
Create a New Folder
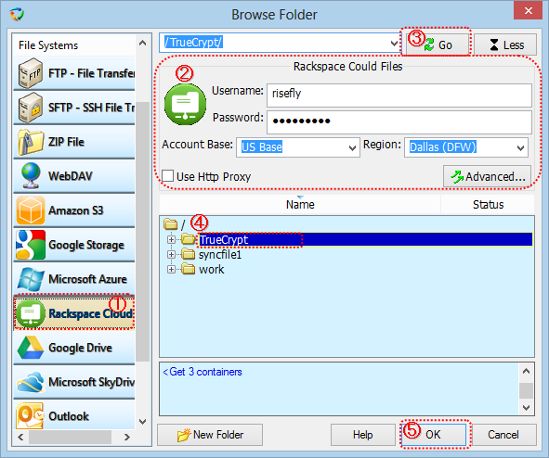pyautogui.click(x=210, y=435)
